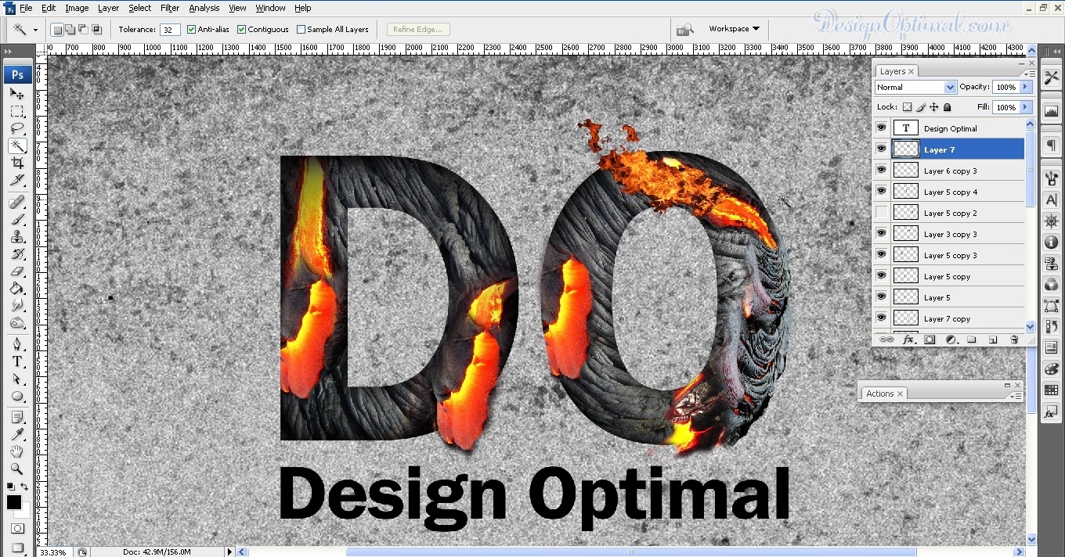This screenshot has height=557, width=1065.
Task: Select the Hand tool
Action: coord(17,451)
